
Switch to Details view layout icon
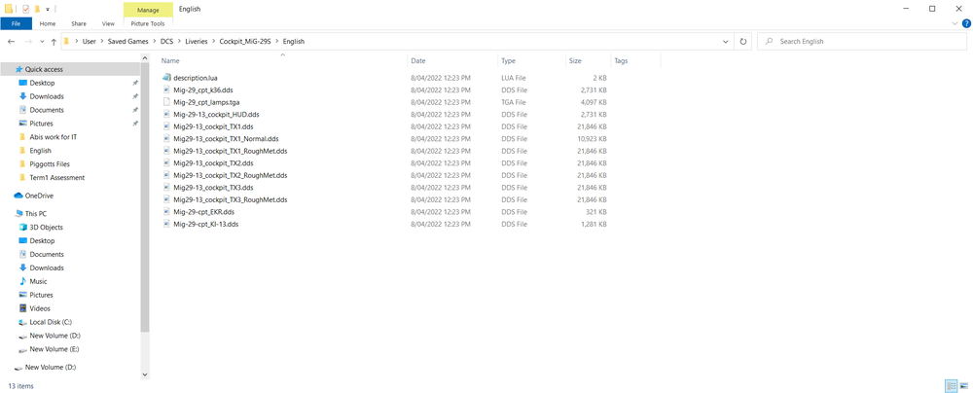[952, 386]
